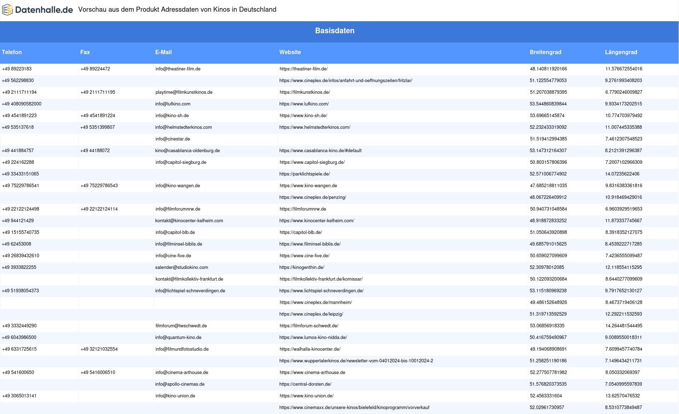
Task: Click https://parklichtspiele.de/ cell
Action: pyautogui.click(x=304, y=174)
